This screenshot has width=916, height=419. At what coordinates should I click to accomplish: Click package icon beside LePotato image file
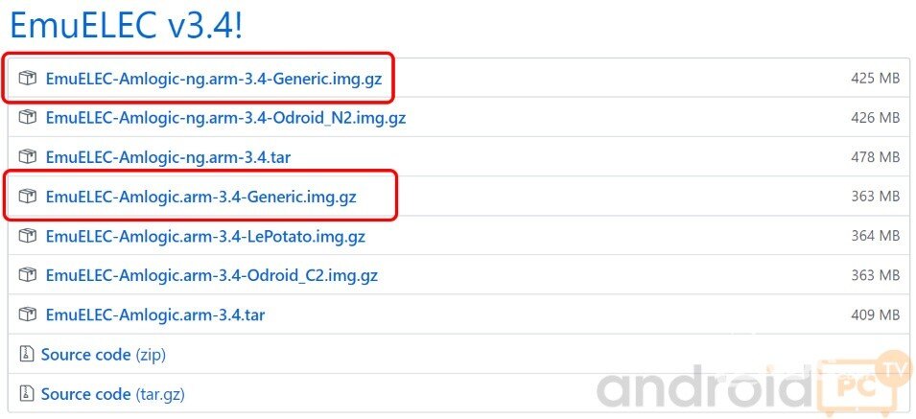click(27, 236)
